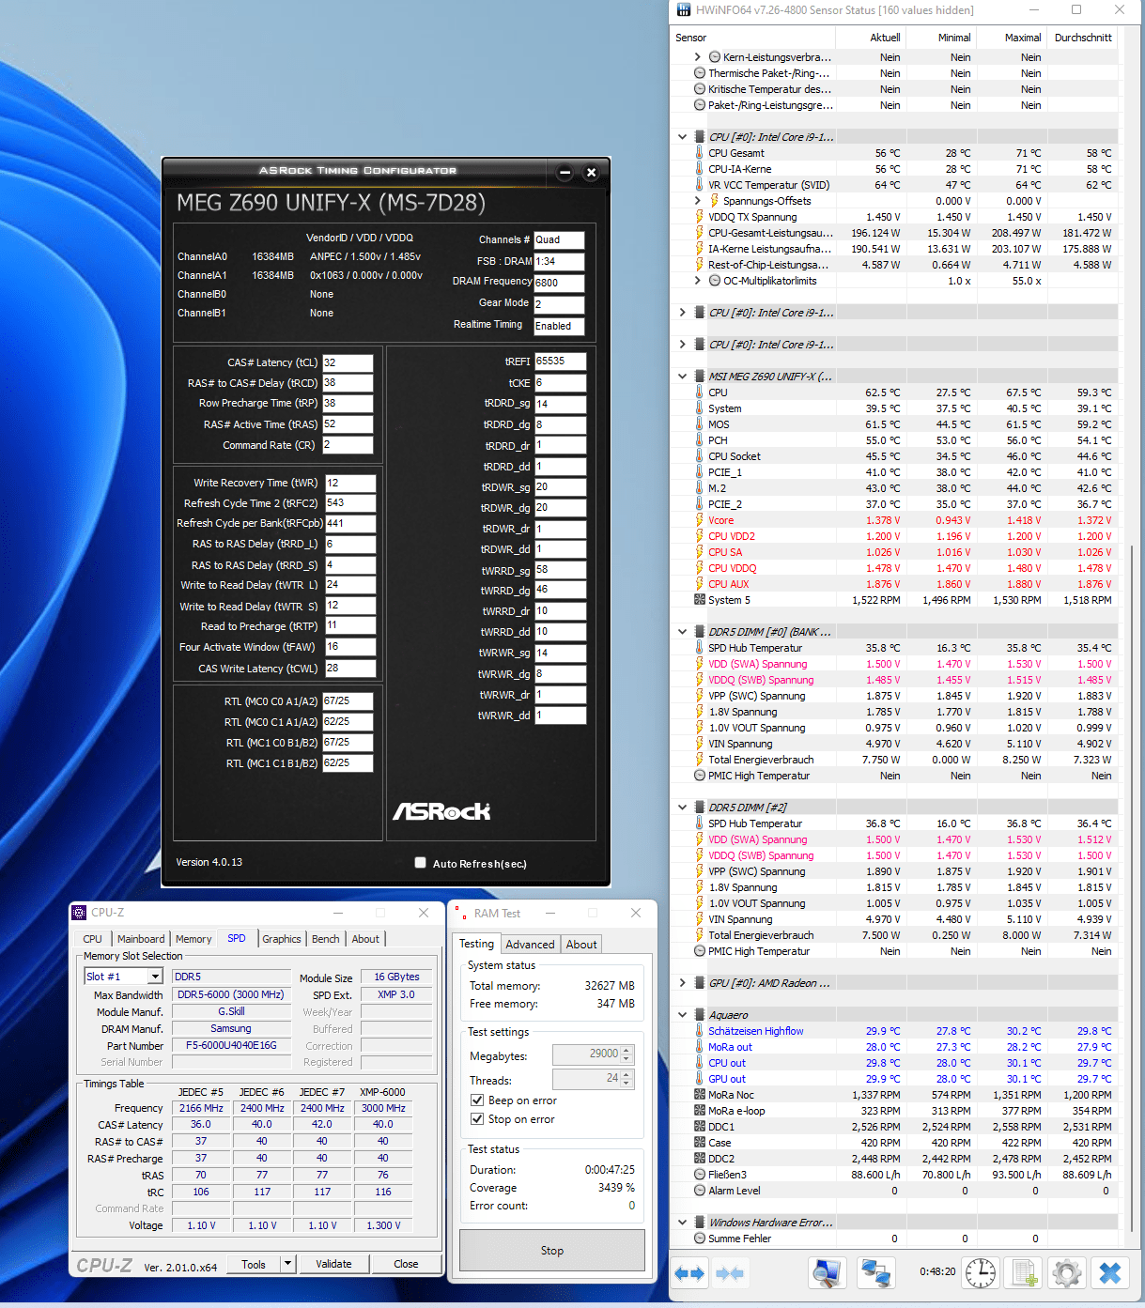Click the HWiNFO64 title bar app icon
Viewport: 1145px width, 1308px height.
[x=683, y=10]
